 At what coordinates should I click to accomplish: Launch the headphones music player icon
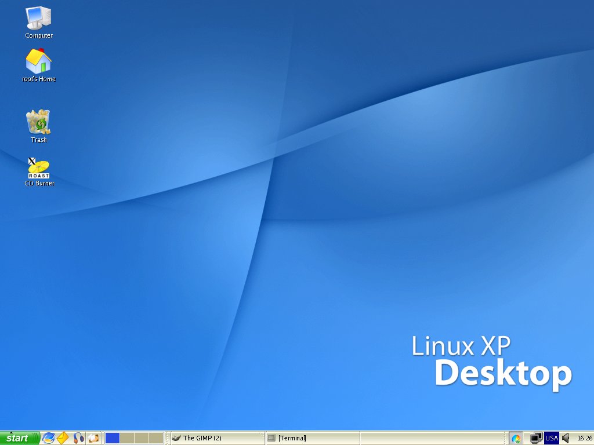(x=78, y=438)
